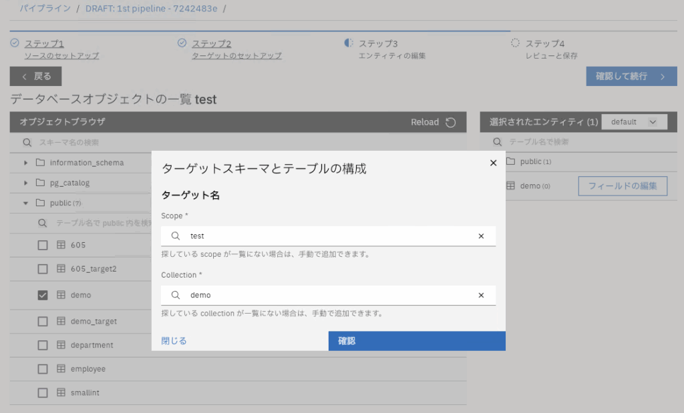Click the Reload refresh icon
The image size is (684, 413).
[451, 122]
